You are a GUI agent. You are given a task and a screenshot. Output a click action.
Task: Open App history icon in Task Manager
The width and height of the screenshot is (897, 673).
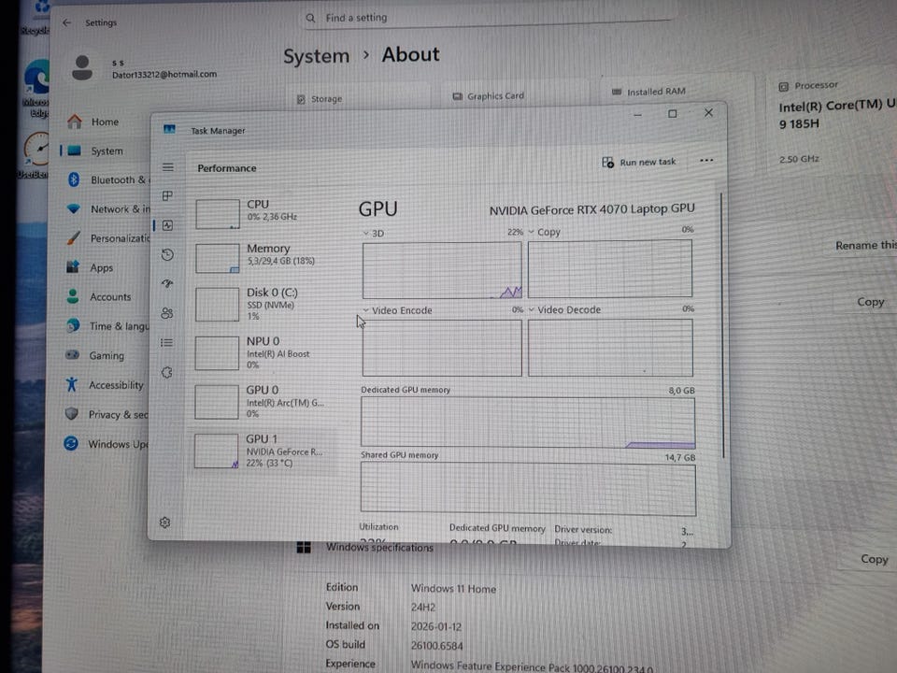(167, 254)
